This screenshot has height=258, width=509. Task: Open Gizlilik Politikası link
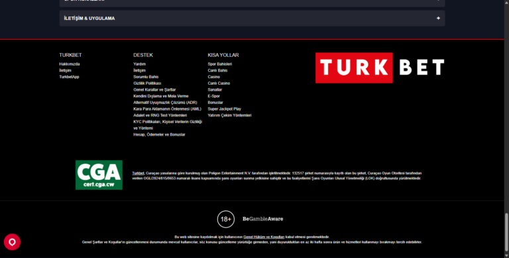click(147, 83)
